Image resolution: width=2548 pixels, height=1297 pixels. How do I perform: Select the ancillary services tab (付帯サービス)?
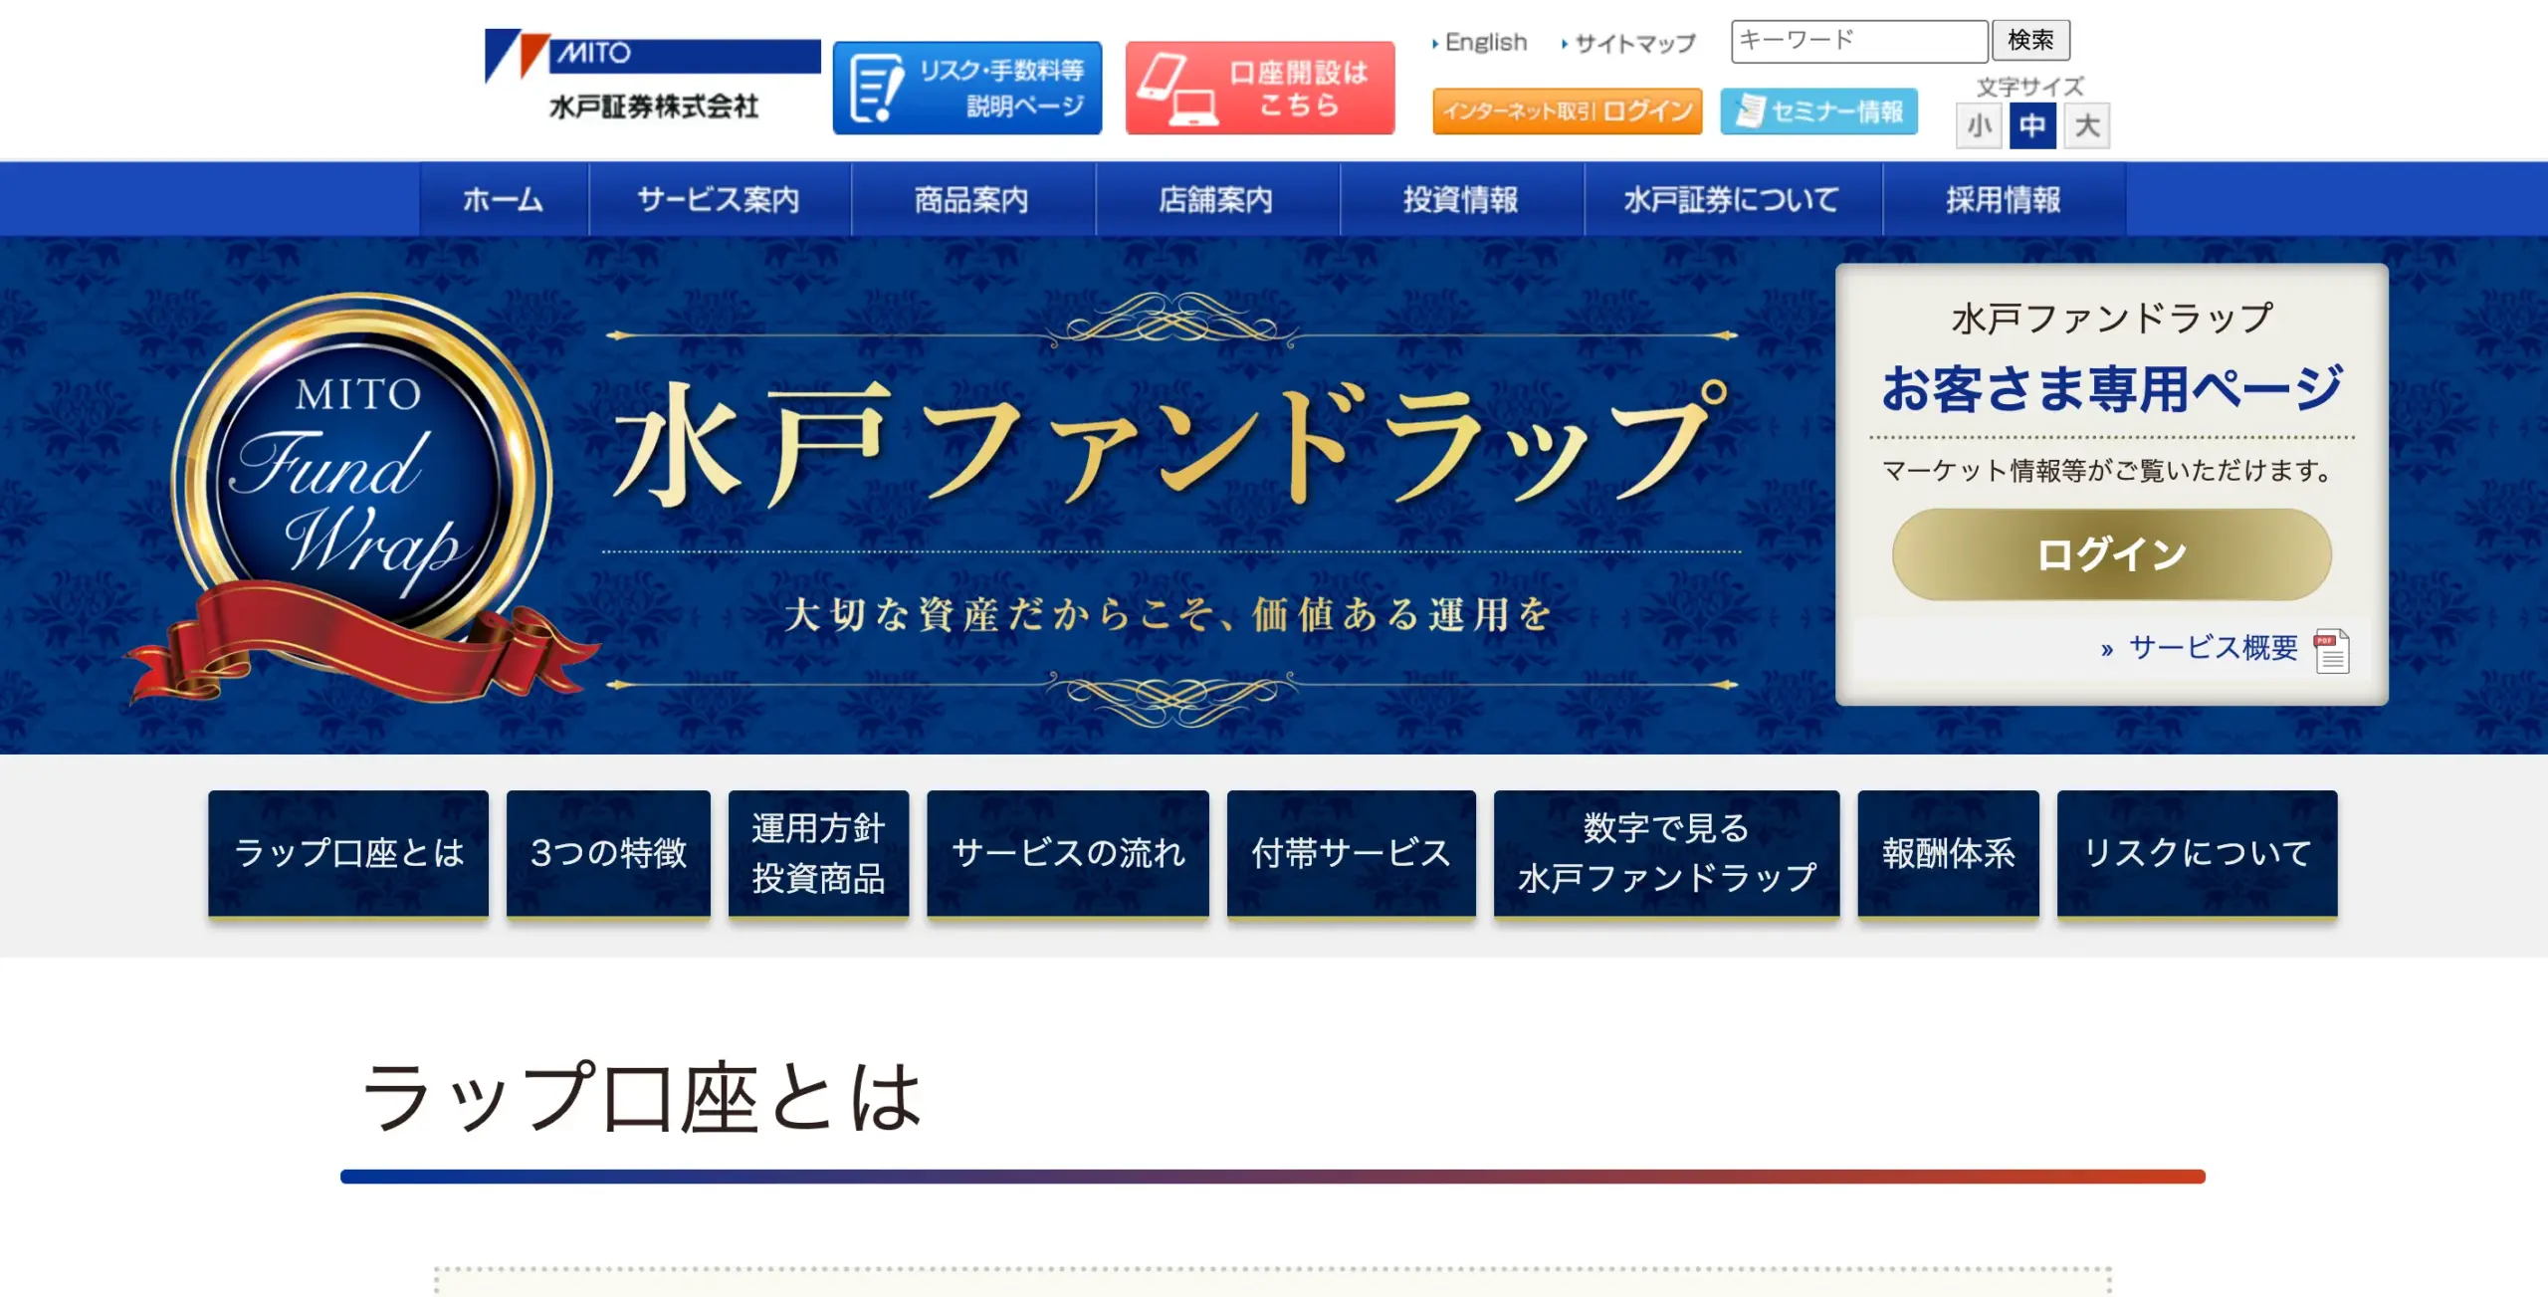[1352, 853]
